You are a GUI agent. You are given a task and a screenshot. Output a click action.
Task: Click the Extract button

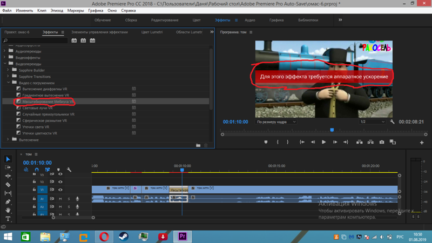tap(370, 142)
